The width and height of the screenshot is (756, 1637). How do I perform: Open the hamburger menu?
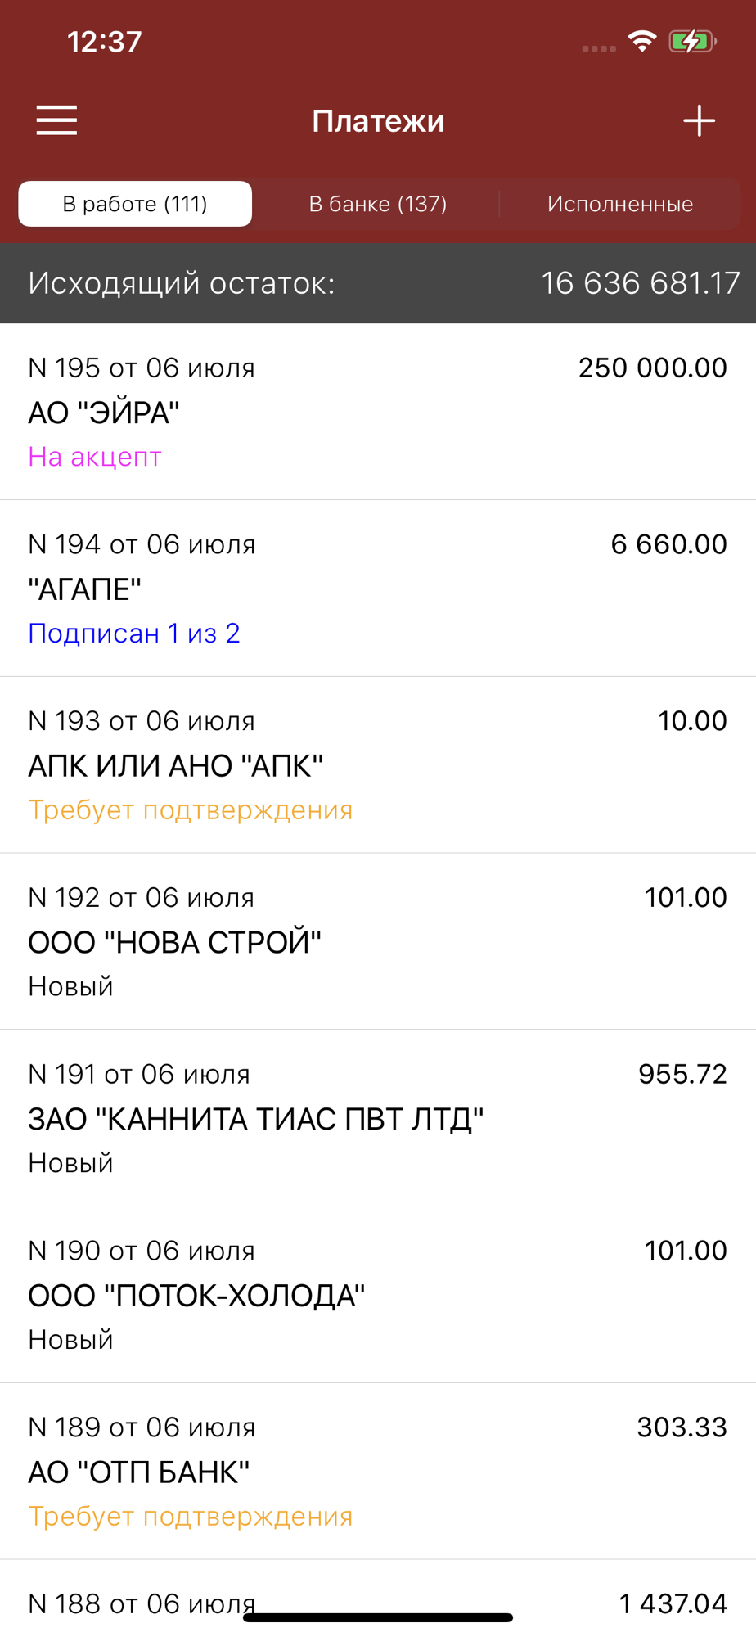56,120
